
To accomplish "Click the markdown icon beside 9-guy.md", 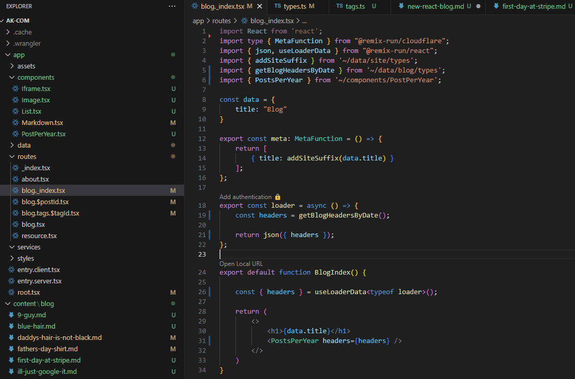I will 11,315.
